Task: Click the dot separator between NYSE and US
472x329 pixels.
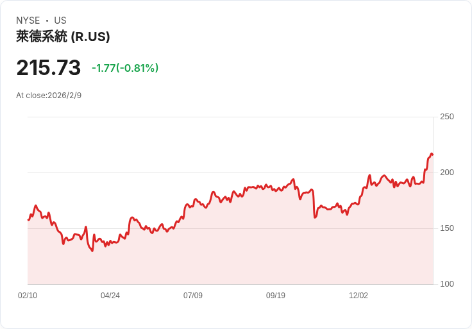Action: [x=47, y=21]
